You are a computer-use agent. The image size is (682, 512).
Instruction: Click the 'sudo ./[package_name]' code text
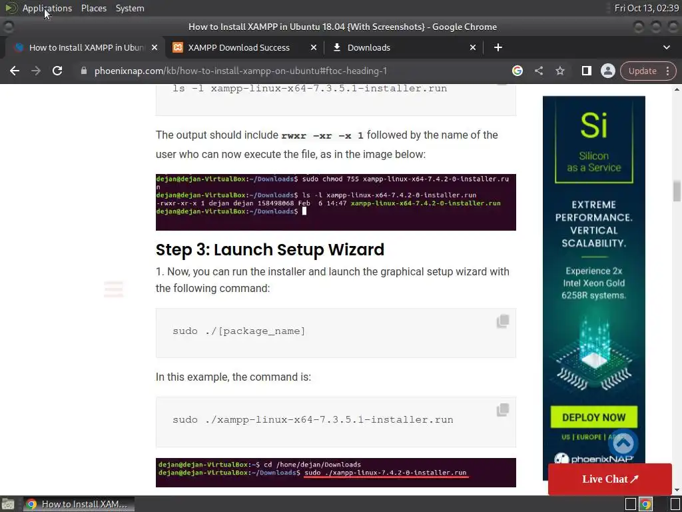(x=239, y=331)
